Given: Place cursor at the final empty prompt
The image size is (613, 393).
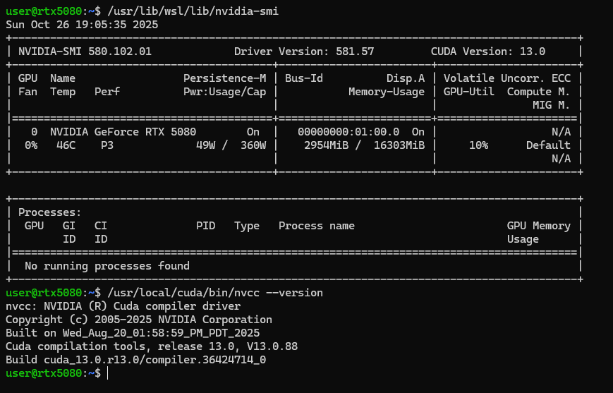Looking at the screenshot, I should coord(107,373).
